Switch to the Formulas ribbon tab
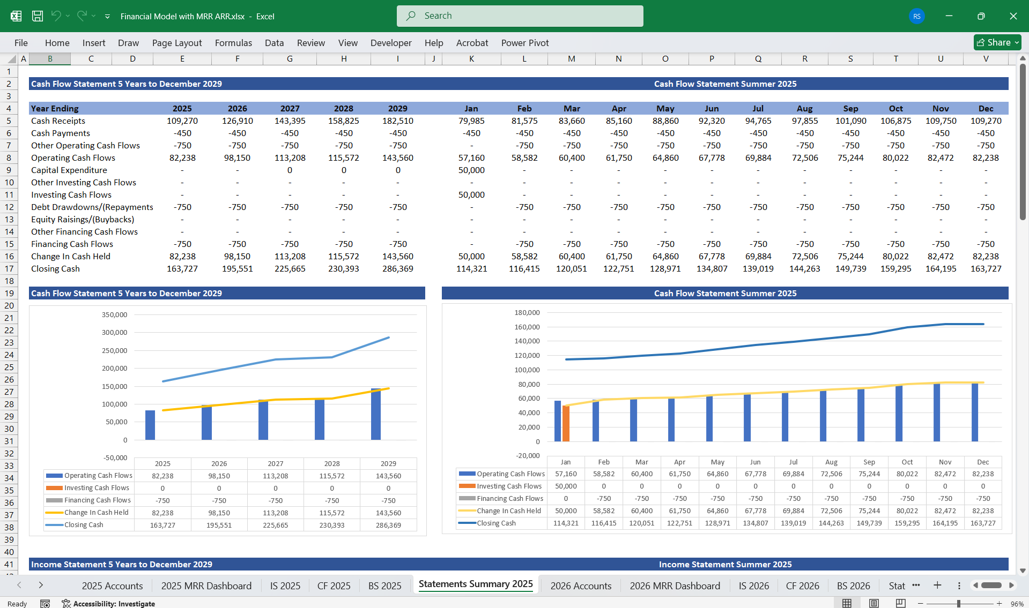The height and width of the screenshot is (608, 1029). coord(233,43)
